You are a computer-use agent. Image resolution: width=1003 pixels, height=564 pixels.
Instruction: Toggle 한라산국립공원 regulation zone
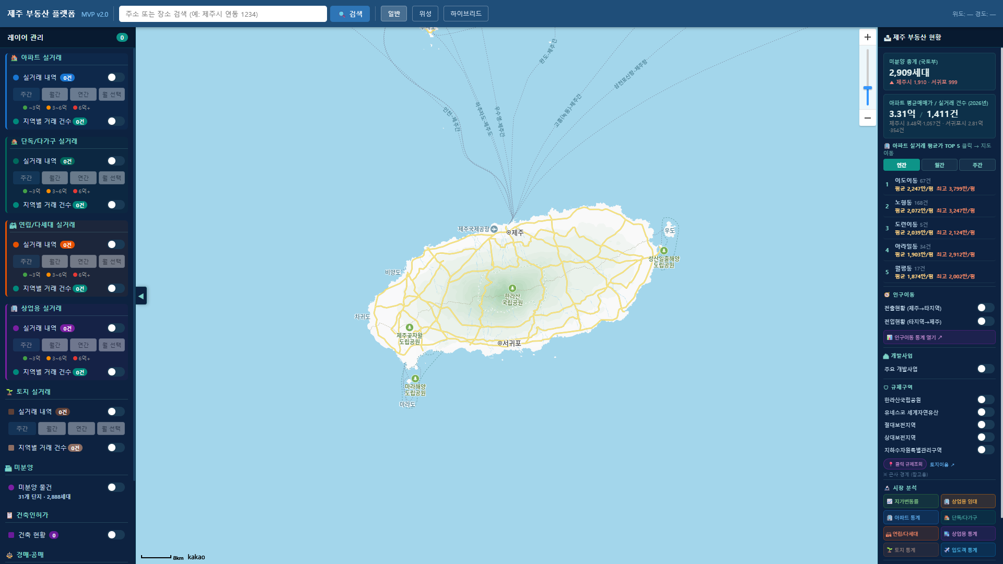pos(986,400)
